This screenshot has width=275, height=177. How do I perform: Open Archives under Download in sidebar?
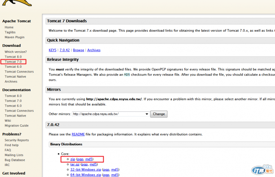[x=11, y=81]
